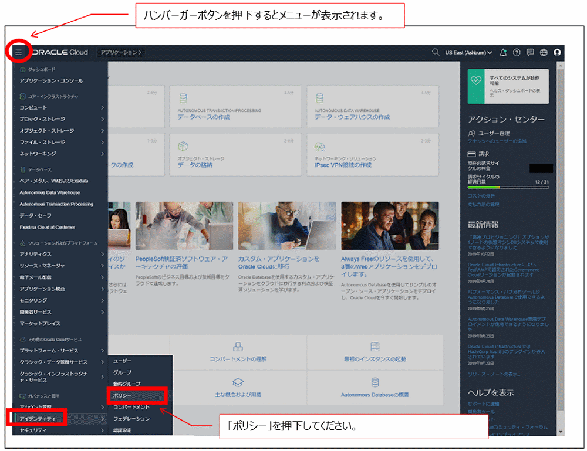
Task: Click the user profile avatar icon
Action: [558, 53]
